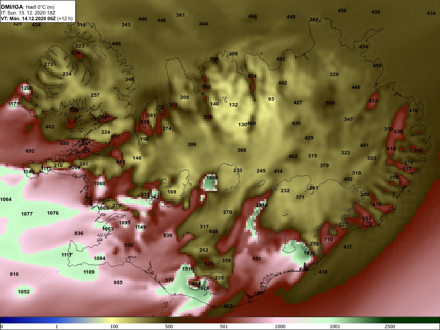
Task: Select the value 93 in the north
Action: 271,99
